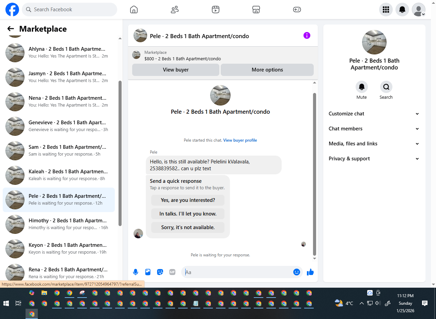Show hidden system tray icons chevron
Screen dimensions: 436x319
click(x=362, y=303)
